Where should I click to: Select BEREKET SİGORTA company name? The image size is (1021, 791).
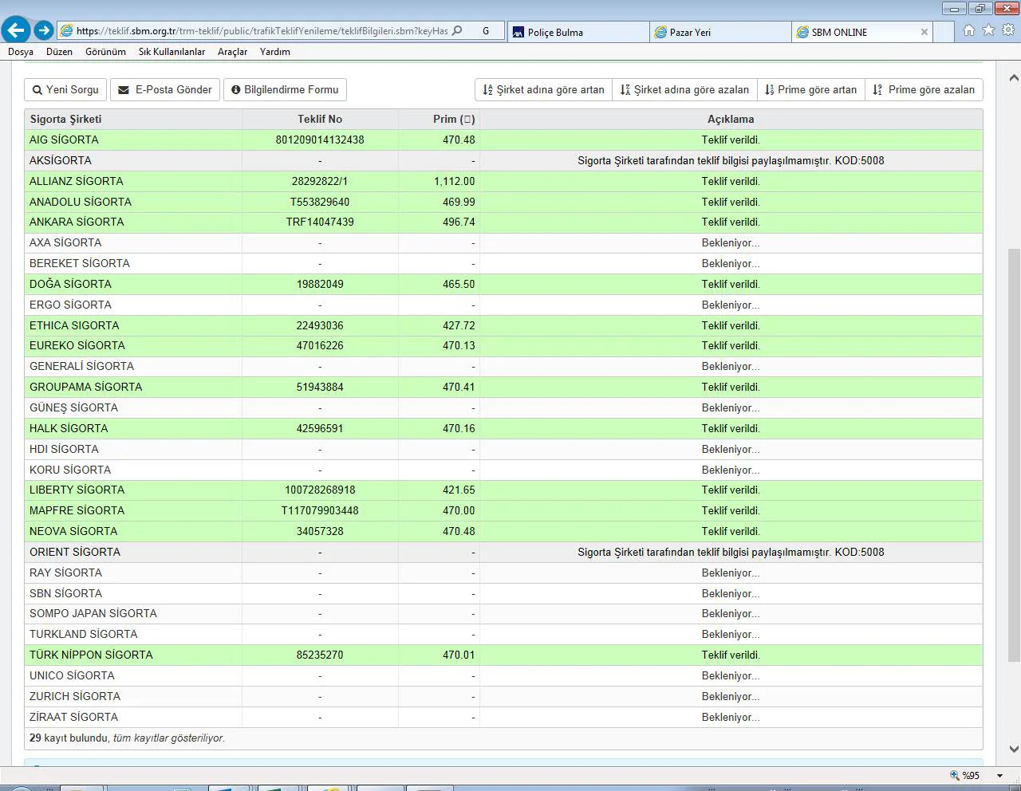[x=80, y=263]
